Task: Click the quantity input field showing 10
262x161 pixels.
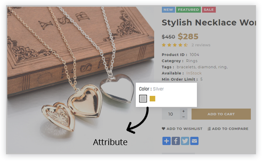Action: [171, 114]
